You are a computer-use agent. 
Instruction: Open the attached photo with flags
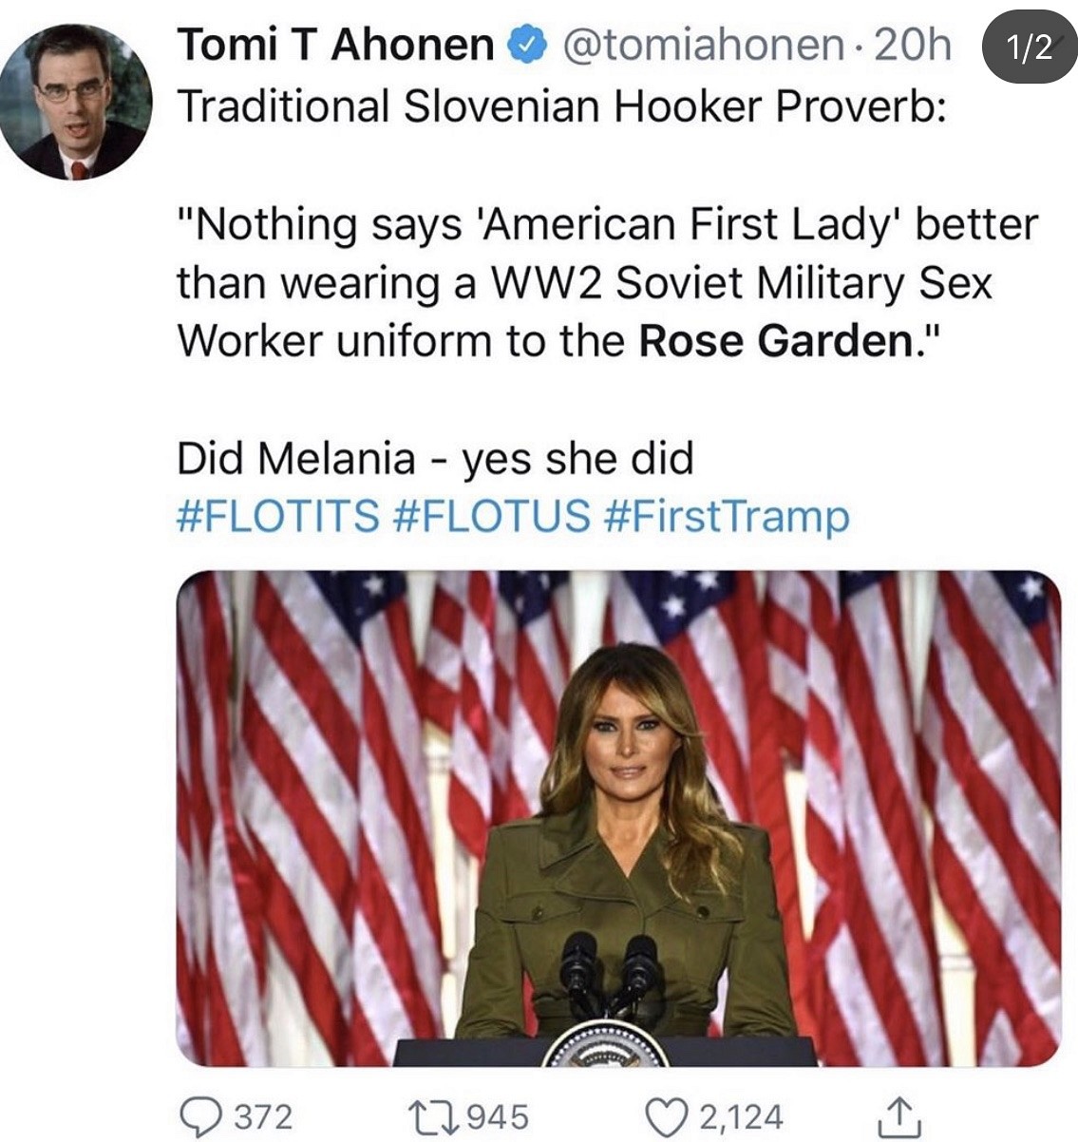(618, 818)
